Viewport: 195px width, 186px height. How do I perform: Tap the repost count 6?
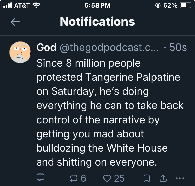[x=83, y=178]
